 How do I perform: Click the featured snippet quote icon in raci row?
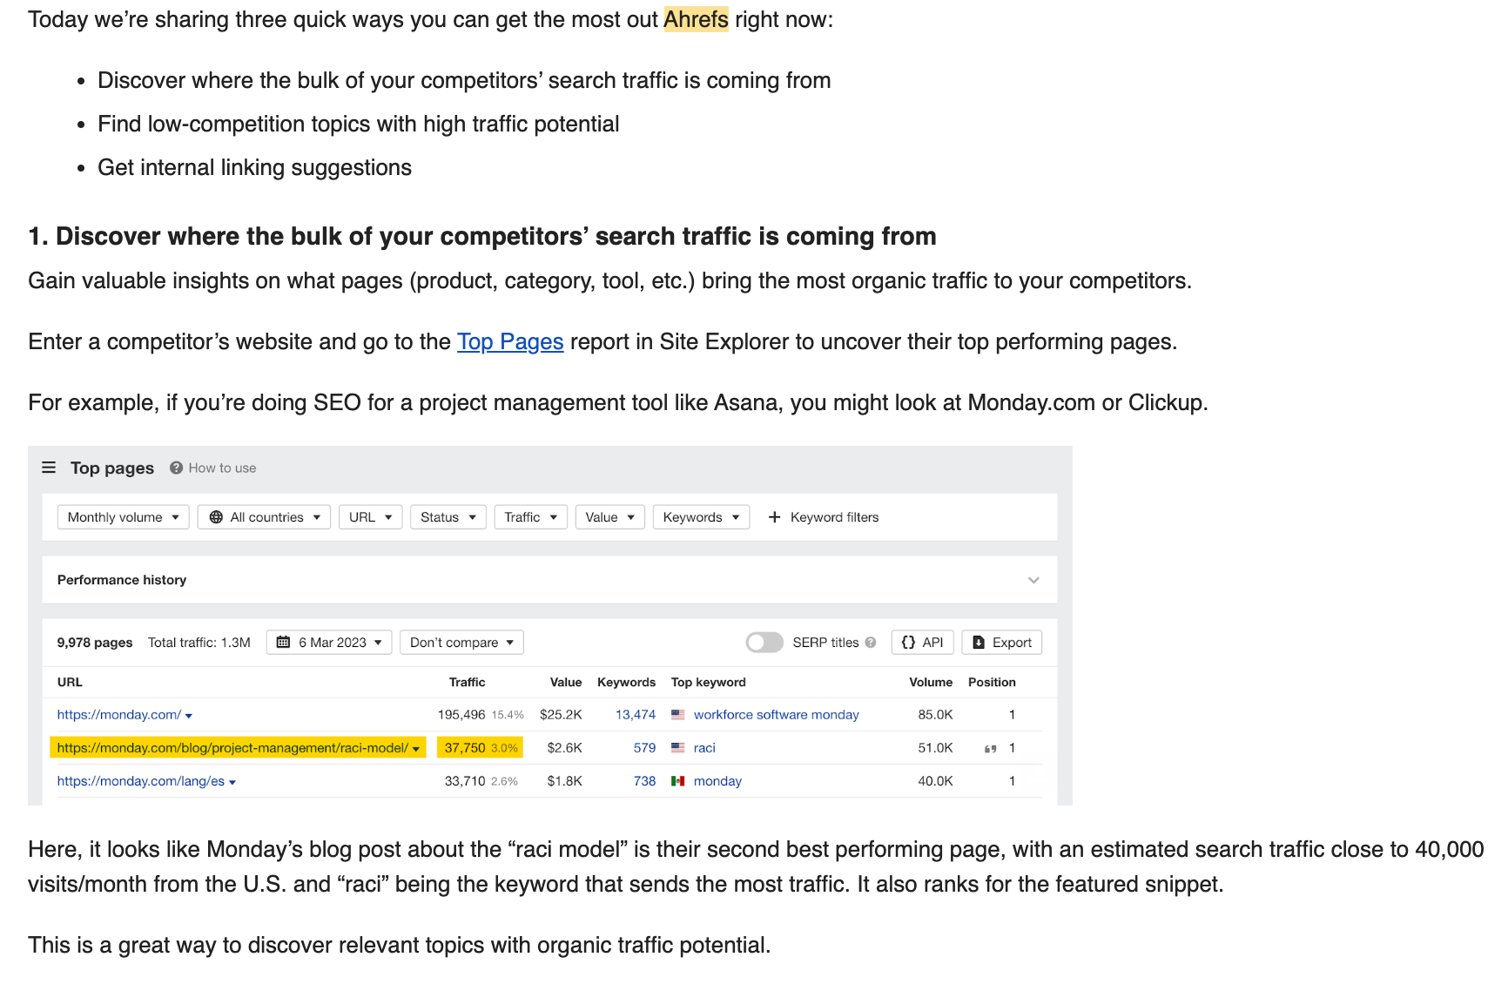pyautogui.click(x=990, y=749)
